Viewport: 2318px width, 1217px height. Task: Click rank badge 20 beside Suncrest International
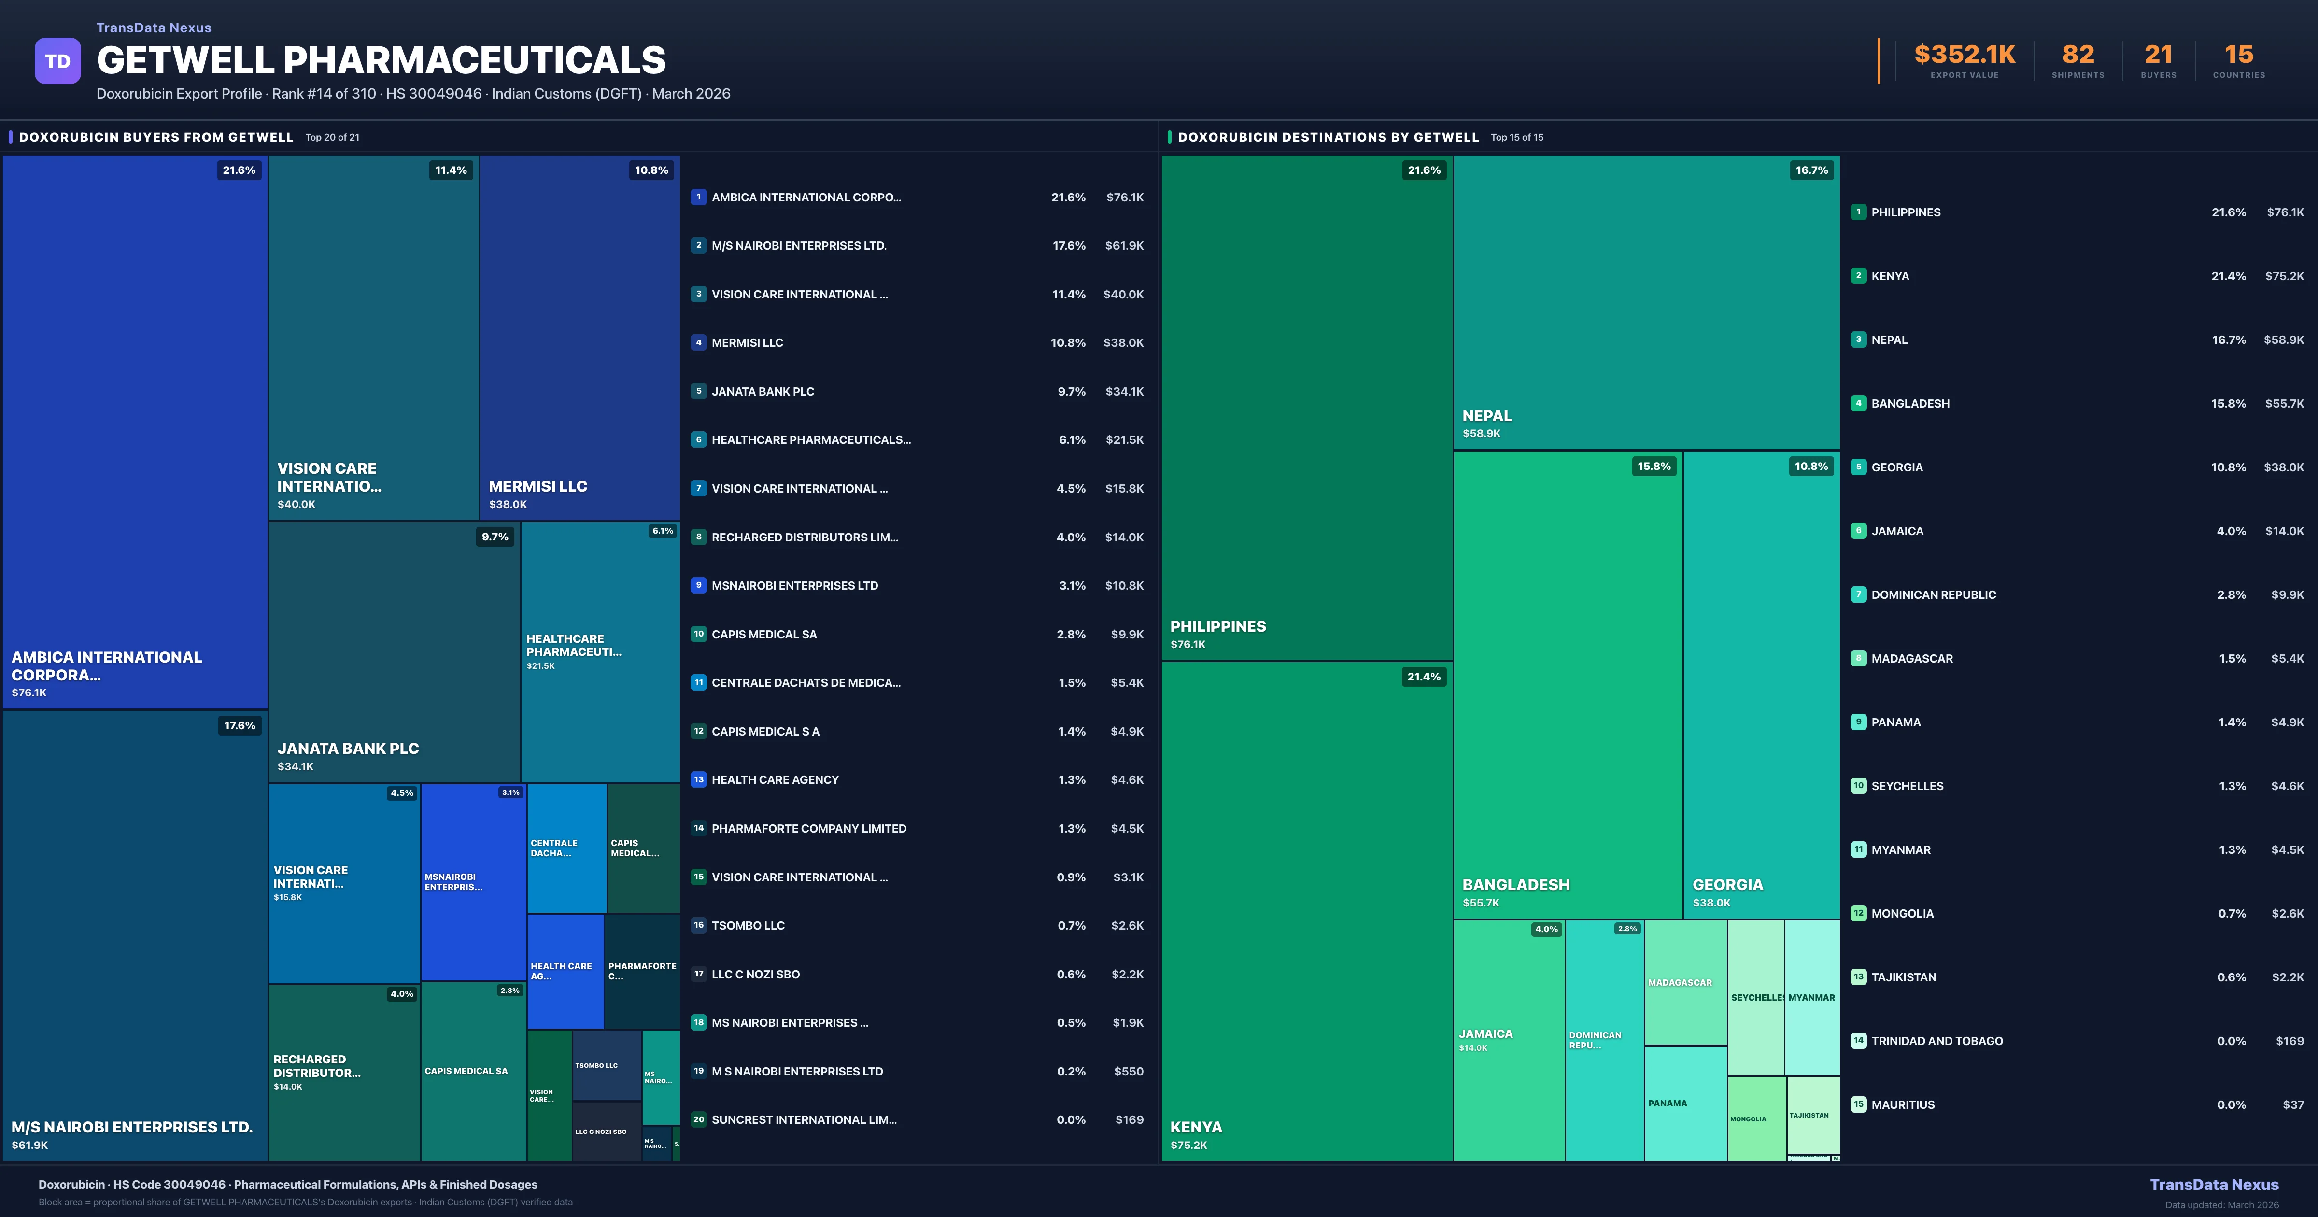pos(698,1120)
